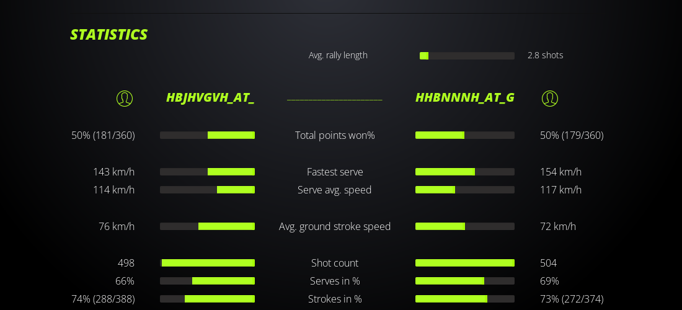Image resolution: width=682 pixels, height=310 pixels.
Task: Select the Total points won% label
Action: point(335,135)
